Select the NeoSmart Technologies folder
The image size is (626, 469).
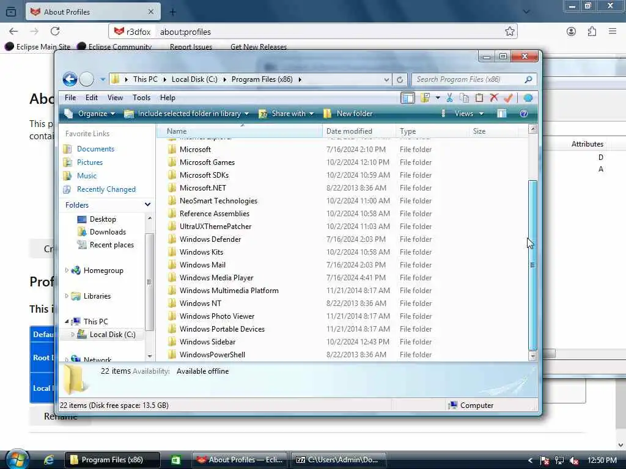tap(218, 200)
